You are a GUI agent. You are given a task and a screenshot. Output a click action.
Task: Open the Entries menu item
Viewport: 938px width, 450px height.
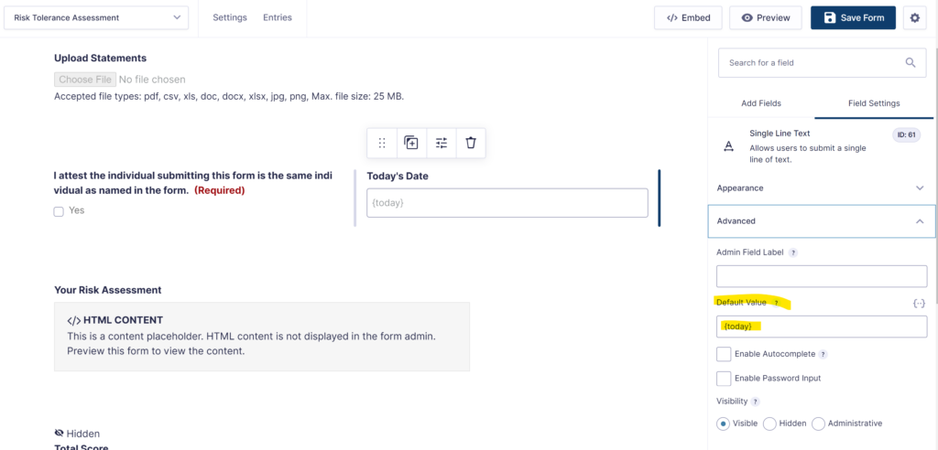[x=278, y=17]
